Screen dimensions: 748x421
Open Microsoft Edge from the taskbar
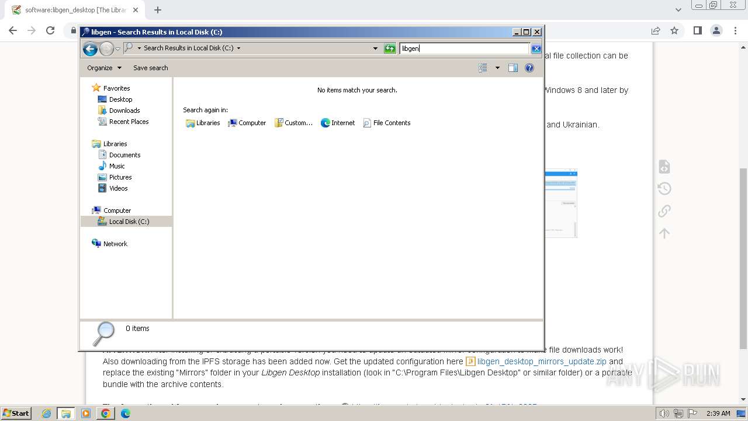click(x=125, y=413)
